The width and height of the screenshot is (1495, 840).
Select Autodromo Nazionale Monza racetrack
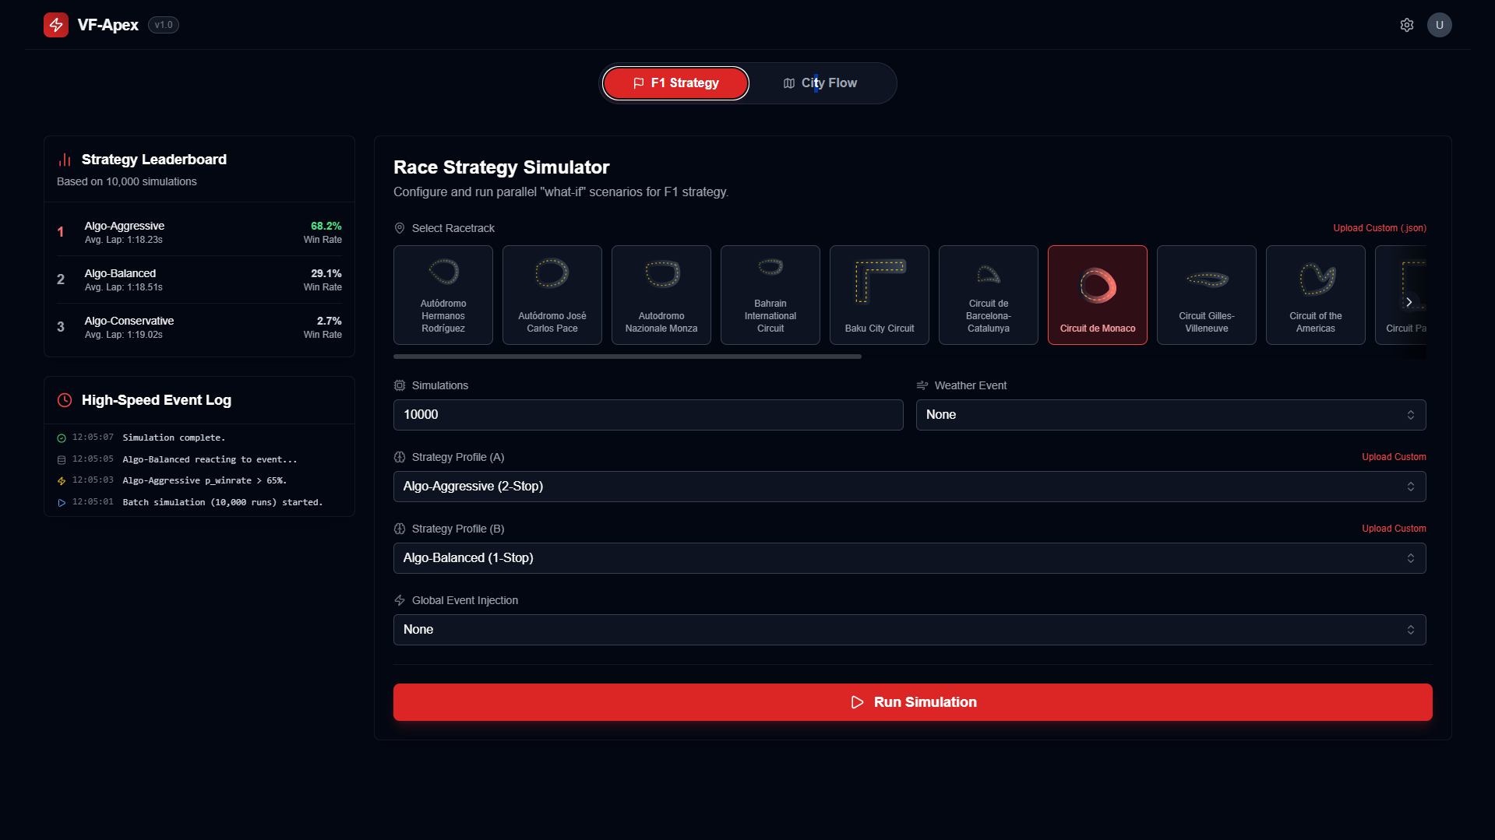coord(661,295)
